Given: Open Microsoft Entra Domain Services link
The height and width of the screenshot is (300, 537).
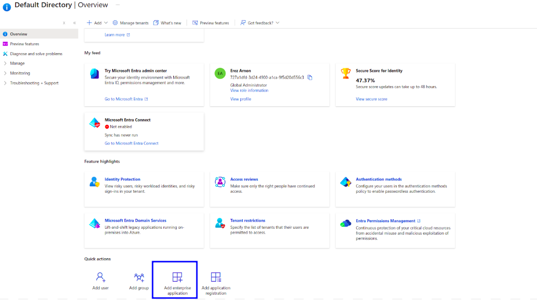Looking at the screenshot, I should coord(135,221).
